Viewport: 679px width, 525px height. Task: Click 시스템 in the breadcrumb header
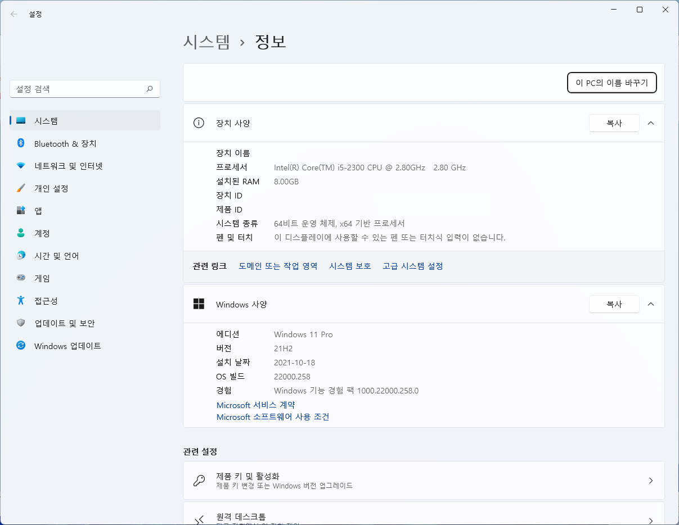click(207, 42)
